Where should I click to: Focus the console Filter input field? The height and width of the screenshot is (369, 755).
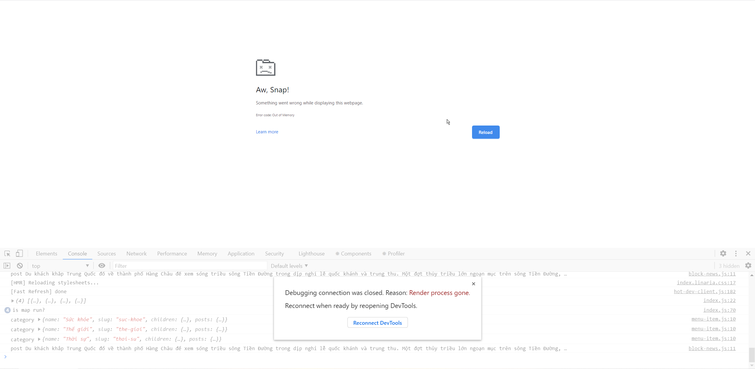[190, 266]
